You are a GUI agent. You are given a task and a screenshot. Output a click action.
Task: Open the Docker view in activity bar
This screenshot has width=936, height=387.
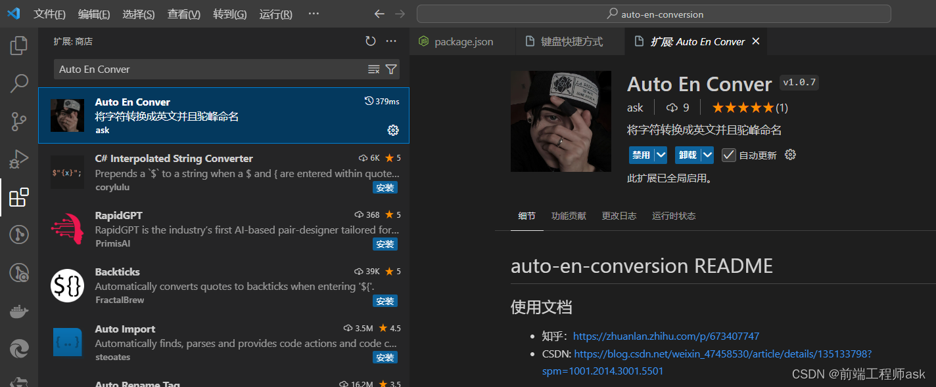point(18,310)
